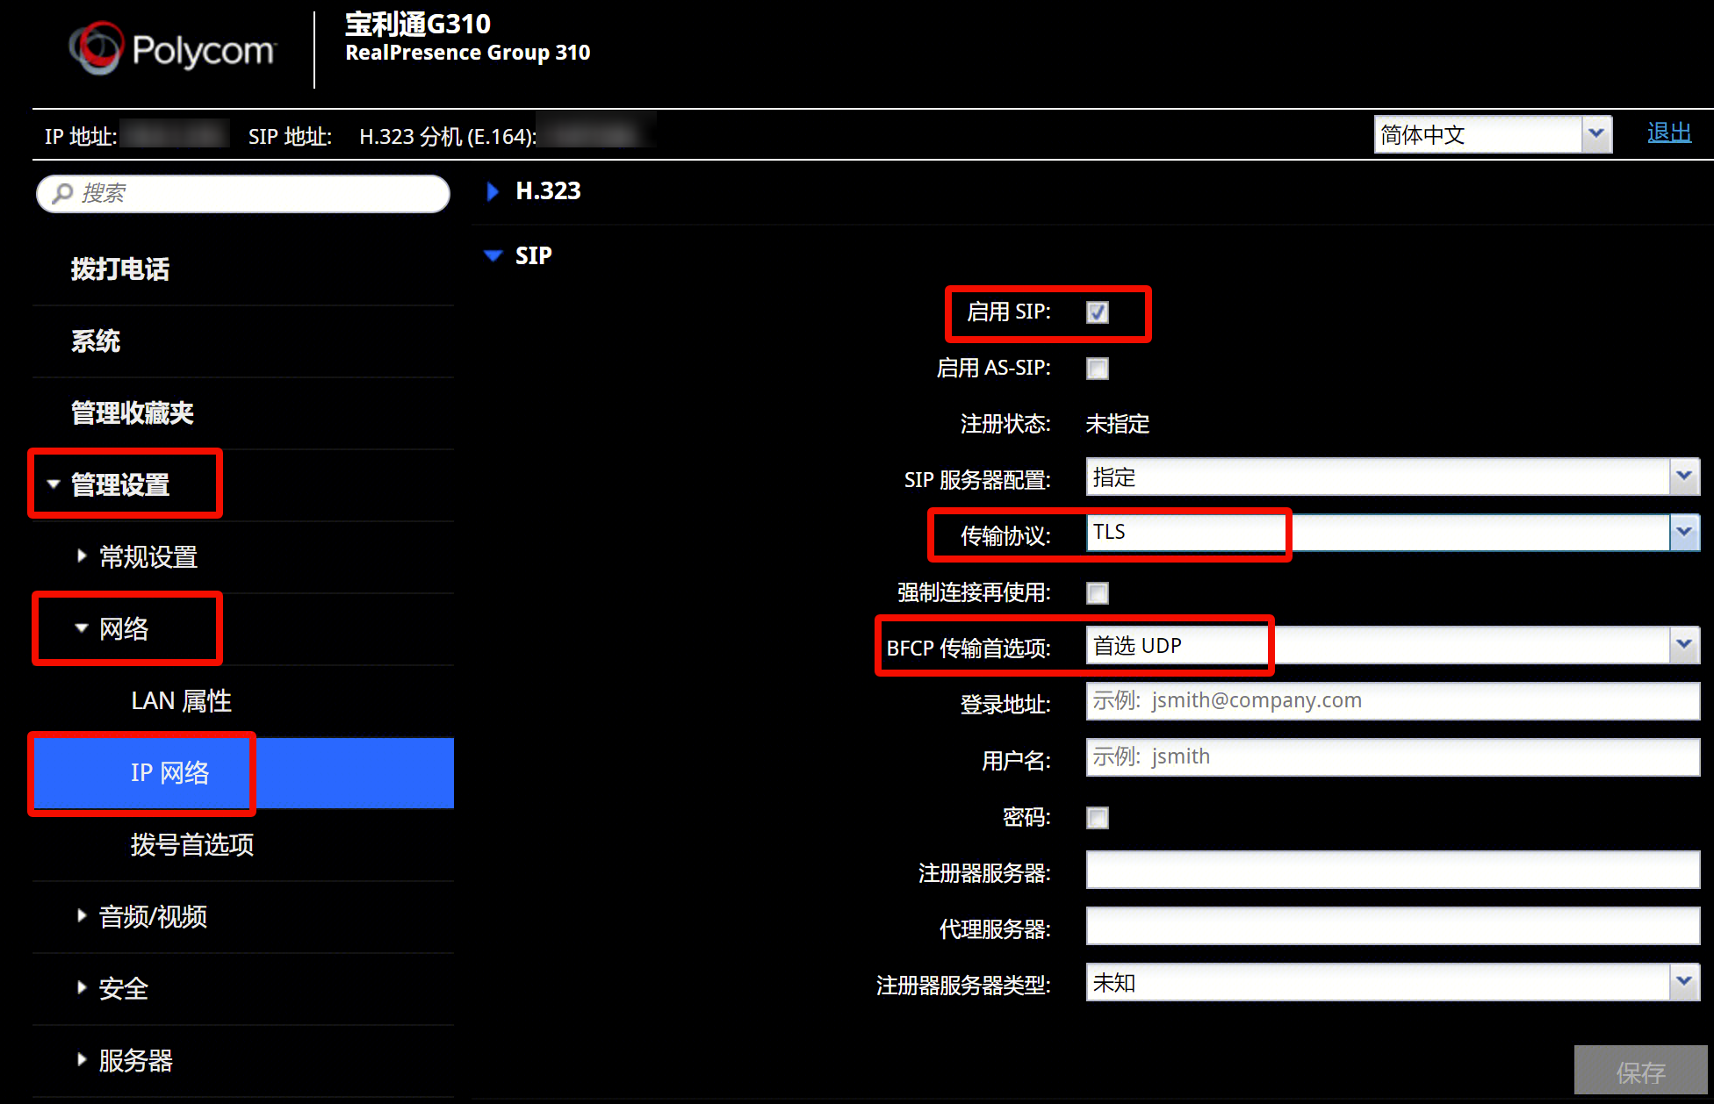Click the 注册器服务器 input field
The width and height of the screenshot is (1714, 1104).
click(x=1393, y=870)
